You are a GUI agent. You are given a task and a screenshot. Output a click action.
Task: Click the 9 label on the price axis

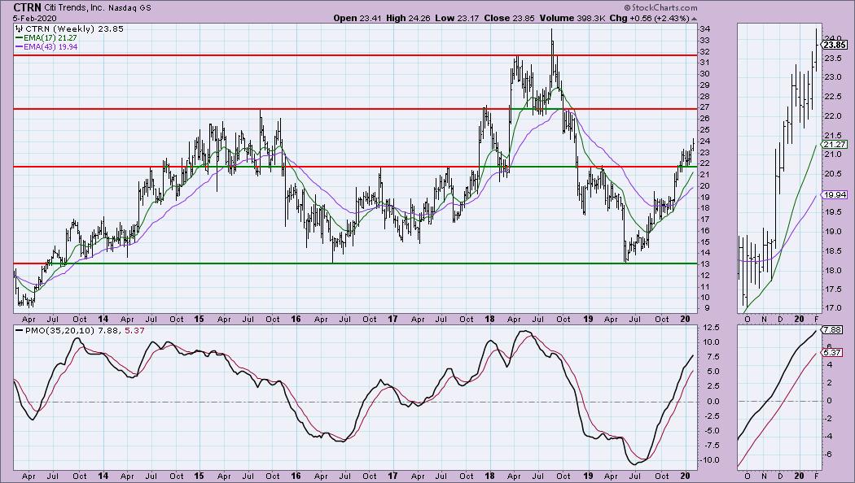tap(707, 308)
